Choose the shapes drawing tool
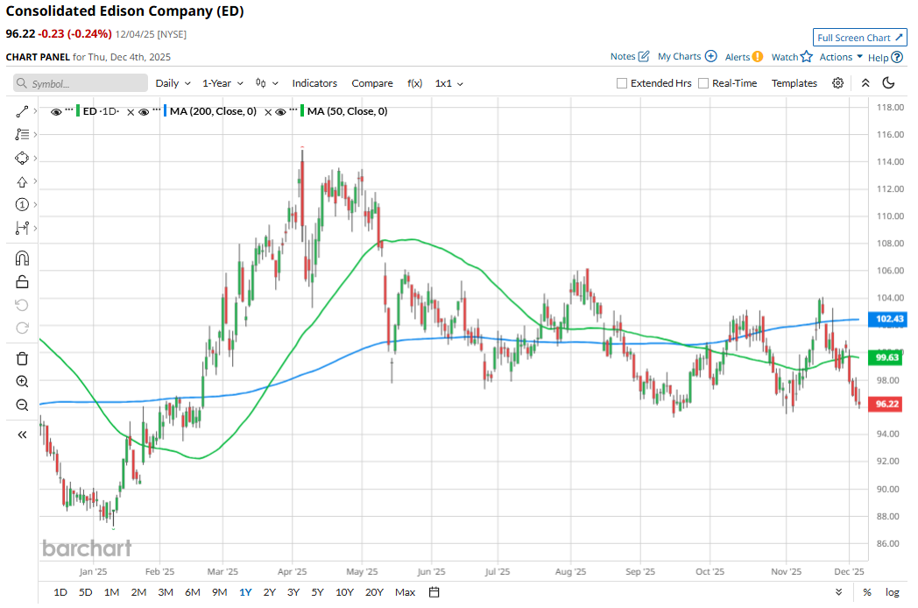 [x=22, y=159]
